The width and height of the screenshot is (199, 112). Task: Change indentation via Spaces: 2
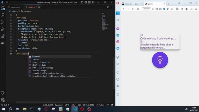[x=59, y=105]
